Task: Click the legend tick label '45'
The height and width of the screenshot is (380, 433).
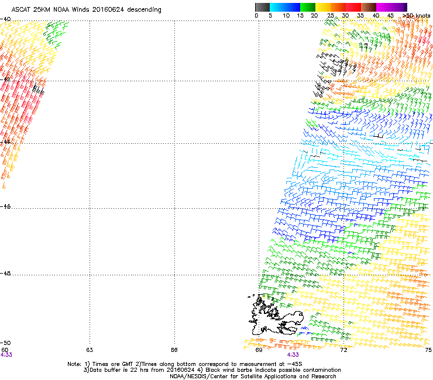Action: (x=390, y=16)
